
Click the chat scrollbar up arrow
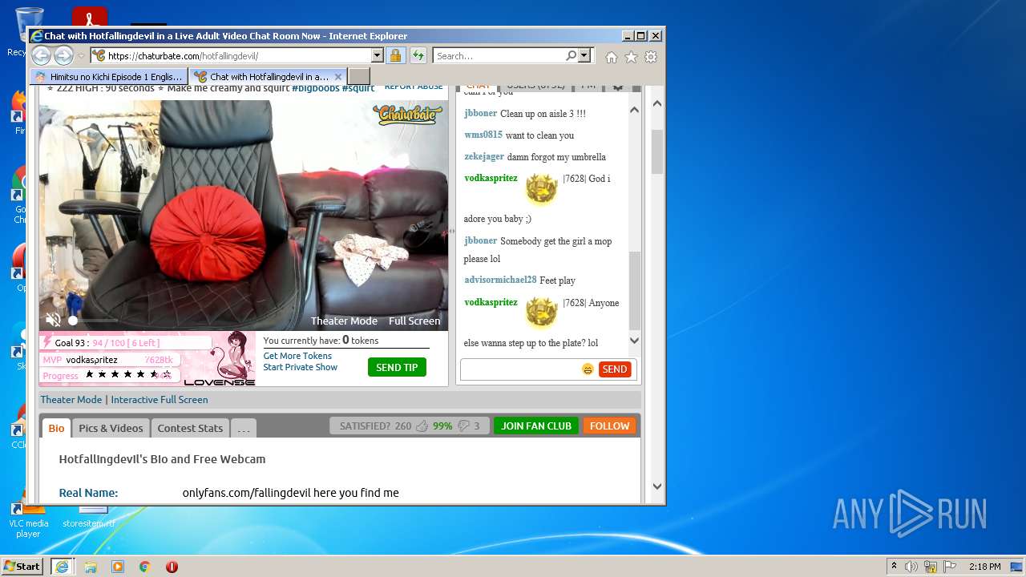(x=634, y=110)
